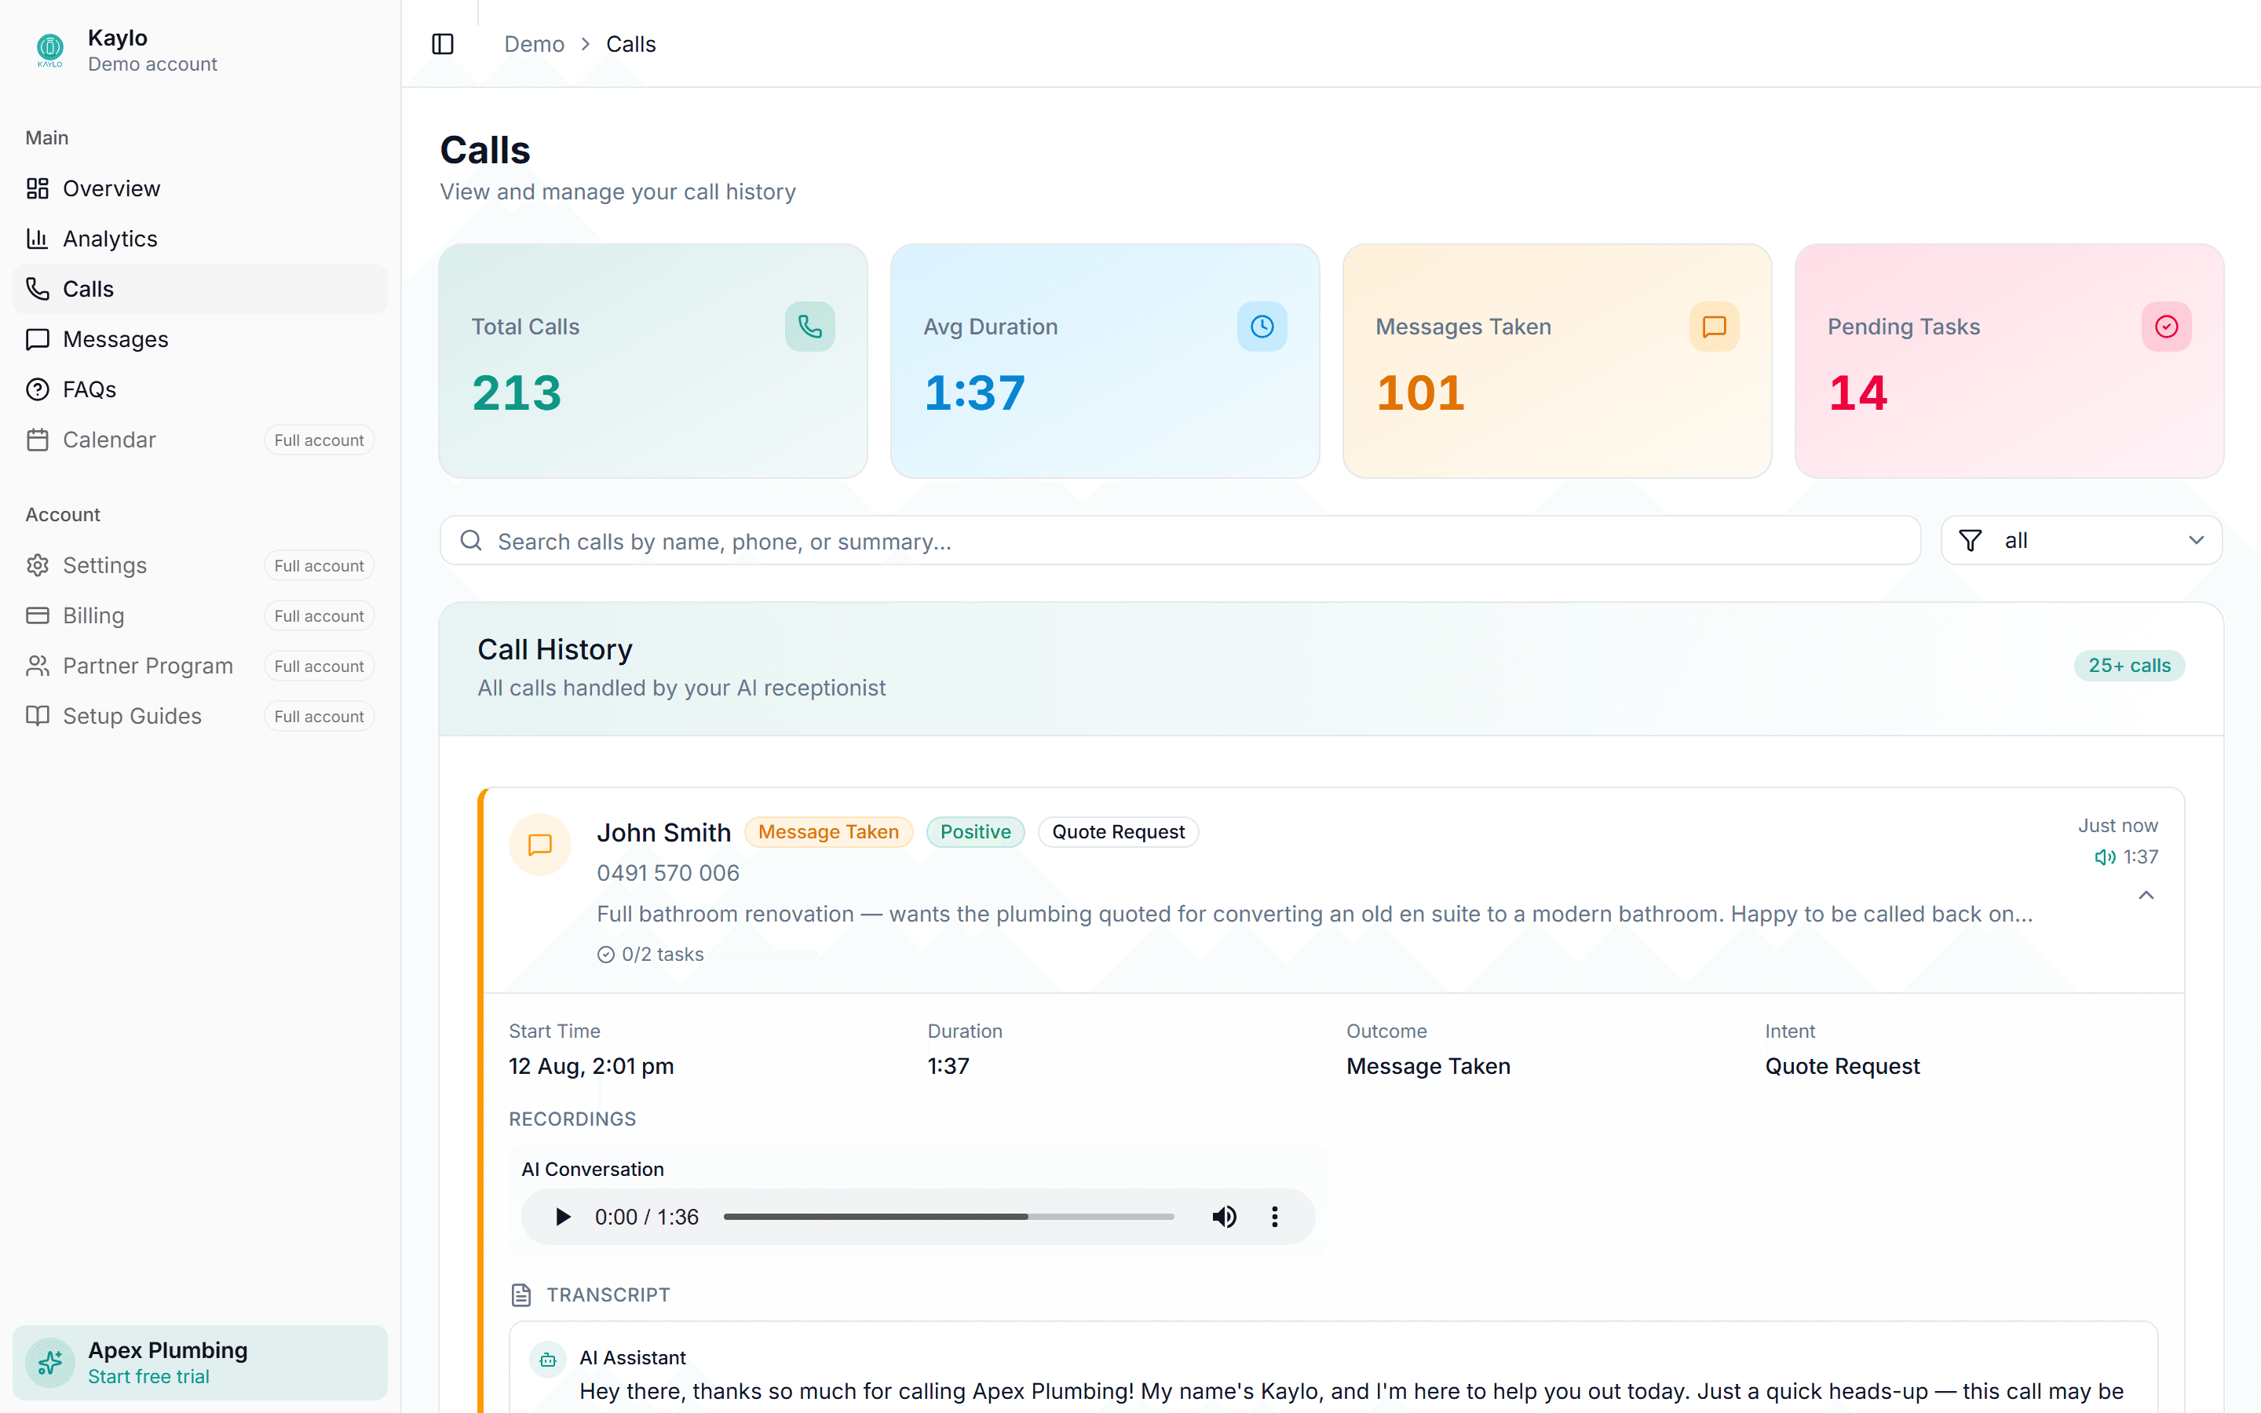
Task: Open FAQs in the sidebar
Action: click(x=200, y=389)
